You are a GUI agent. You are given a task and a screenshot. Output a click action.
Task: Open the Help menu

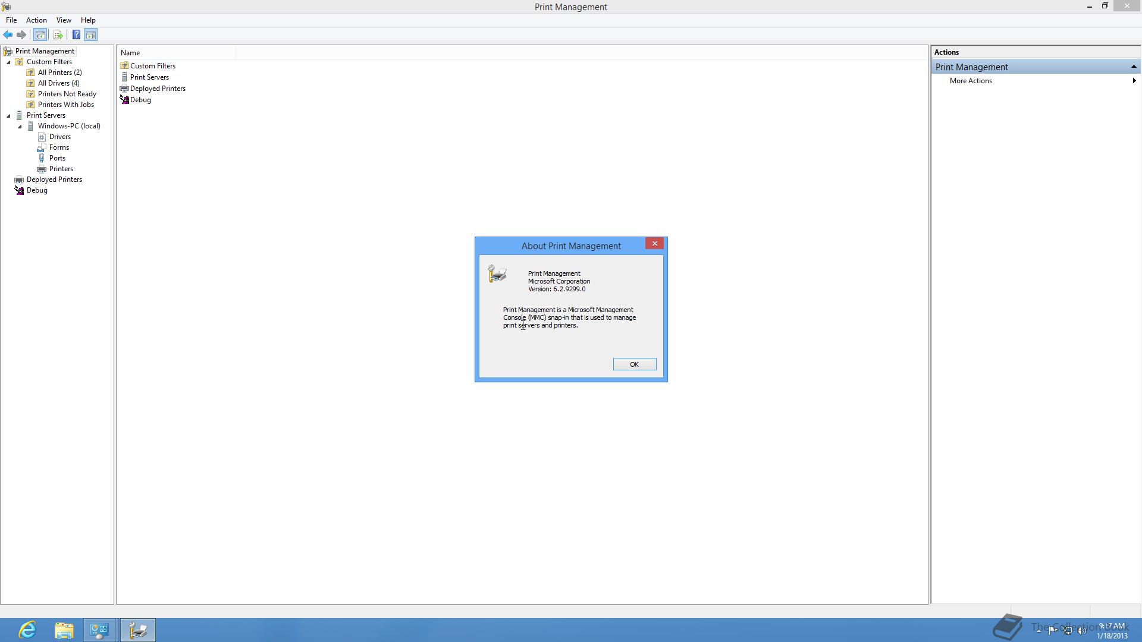pyautogui.click(x=88, y=20)
